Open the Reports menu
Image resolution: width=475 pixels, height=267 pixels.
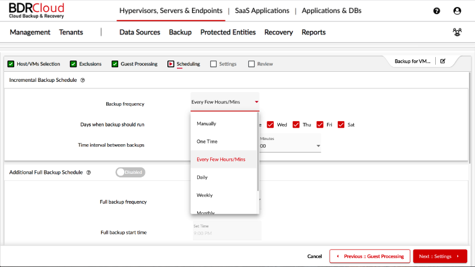pos(313,32)
